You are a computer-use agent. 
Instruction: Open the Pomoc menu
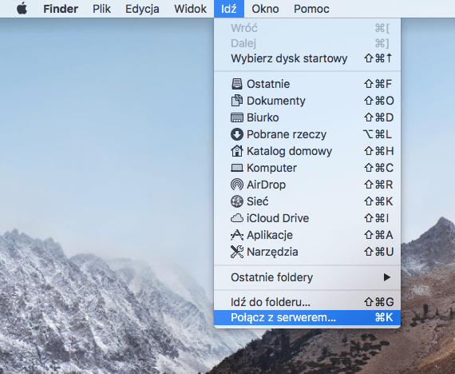pyautogui.click(x=311, y=9)
